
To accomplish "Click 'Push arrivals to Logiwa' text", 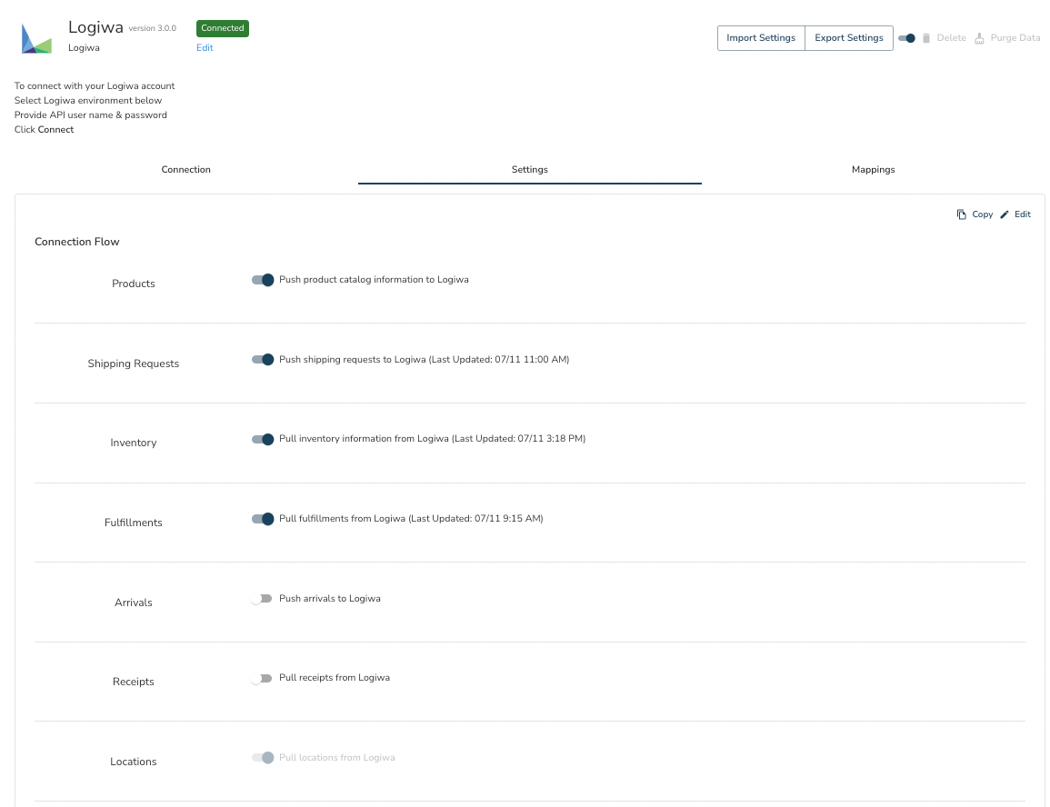I will (329, 598).
